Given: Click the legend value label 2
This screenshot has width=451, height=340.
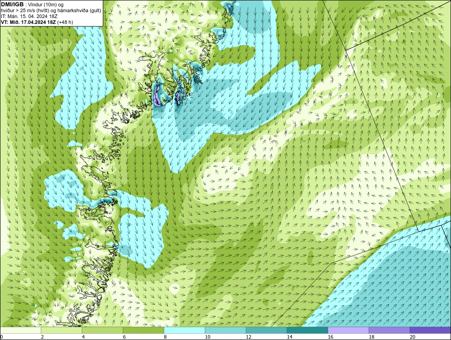Looking at the screenshot, I should click(42, 337).
